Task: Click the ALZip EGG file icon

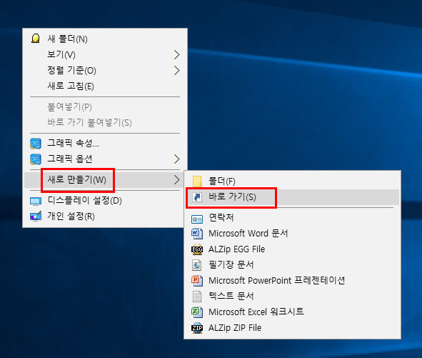Action: (x=197, y=249)
